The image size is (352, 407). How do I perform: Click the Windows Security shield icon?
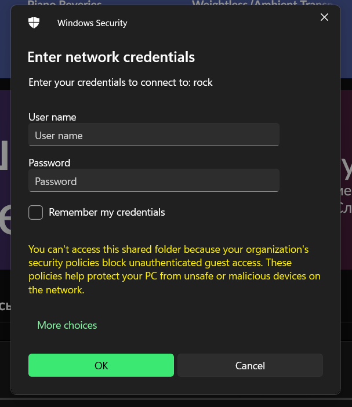tap(34, 23)
